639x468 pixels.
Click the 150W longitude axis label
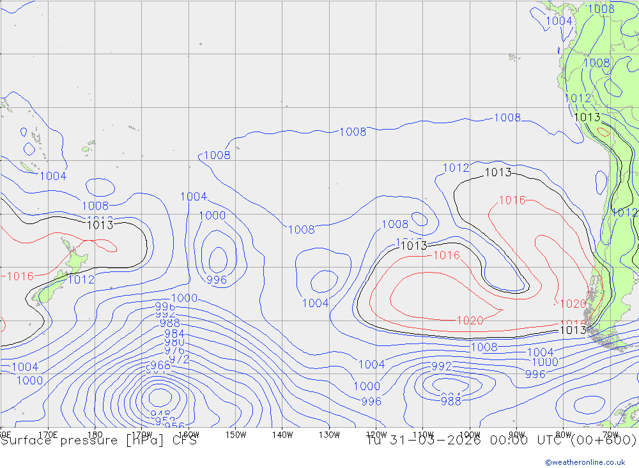pos(236,435)
